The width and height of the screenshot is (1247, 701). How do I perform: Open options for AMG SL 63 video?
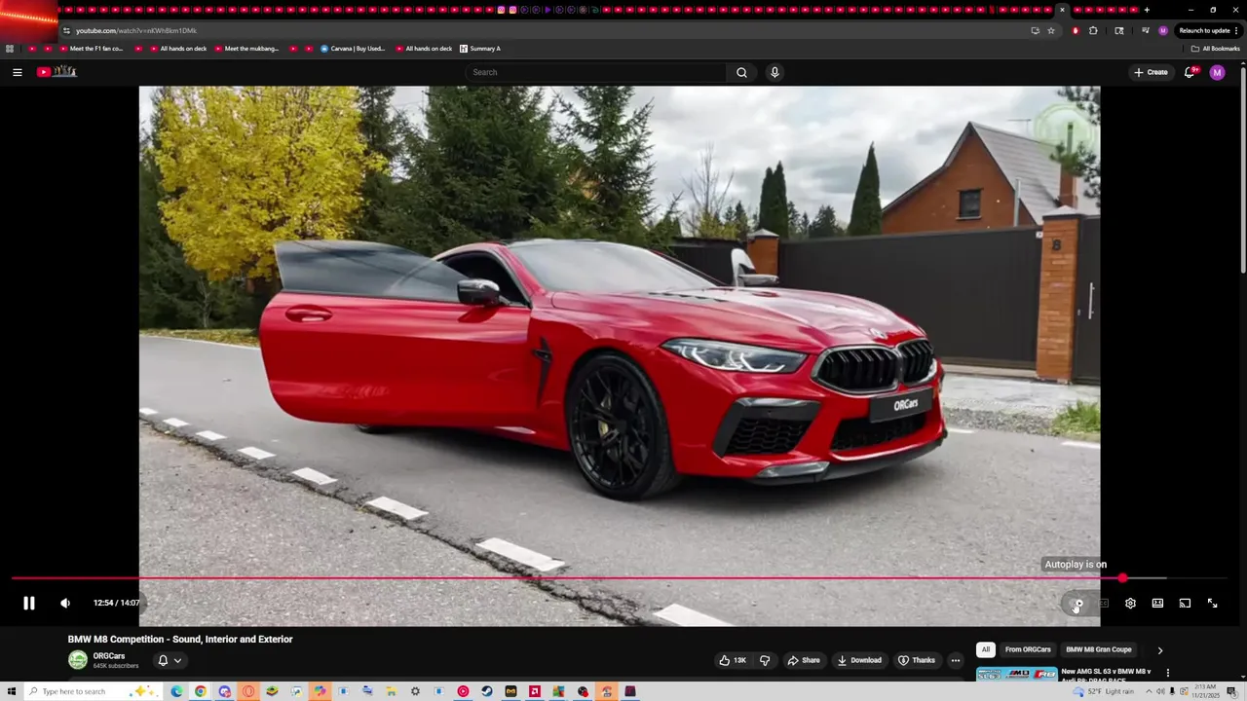click(1167, 673)
